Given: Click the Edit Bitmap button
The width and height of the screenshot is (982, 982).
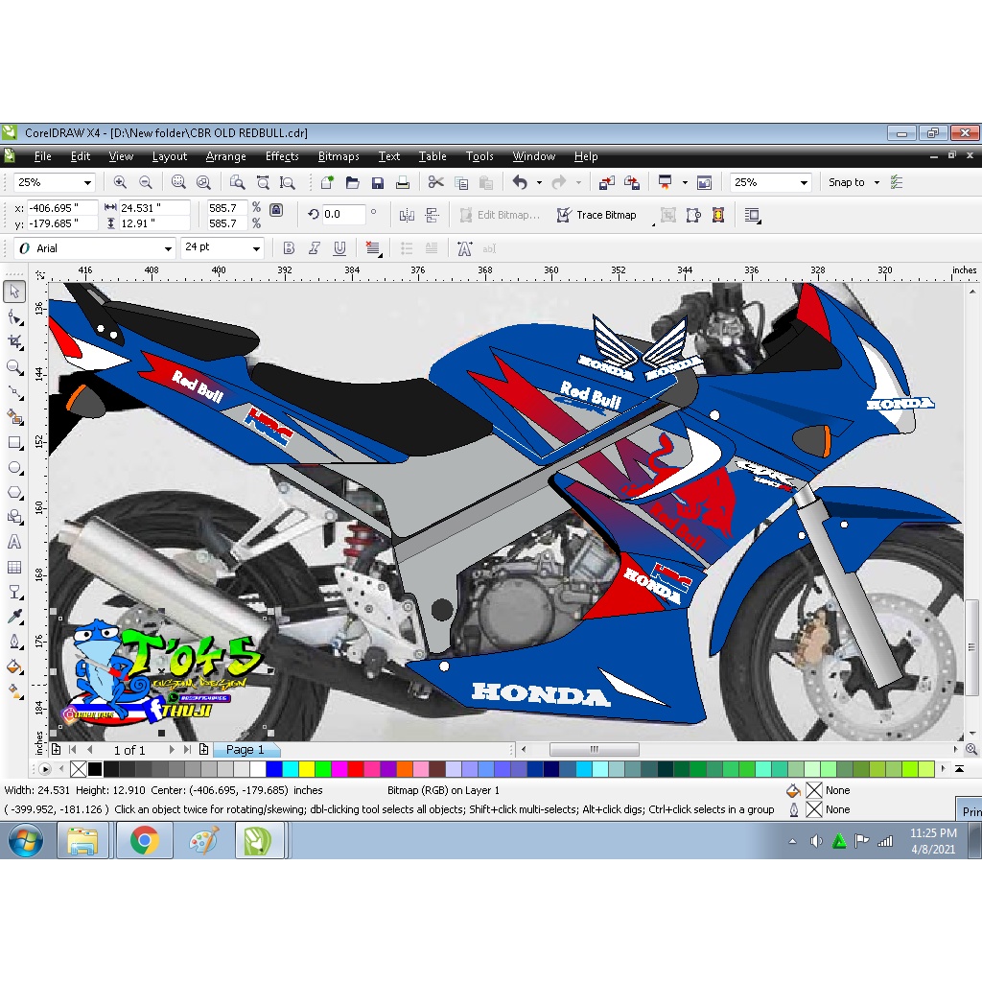Looking at the screenshot, I should [499, 215].
